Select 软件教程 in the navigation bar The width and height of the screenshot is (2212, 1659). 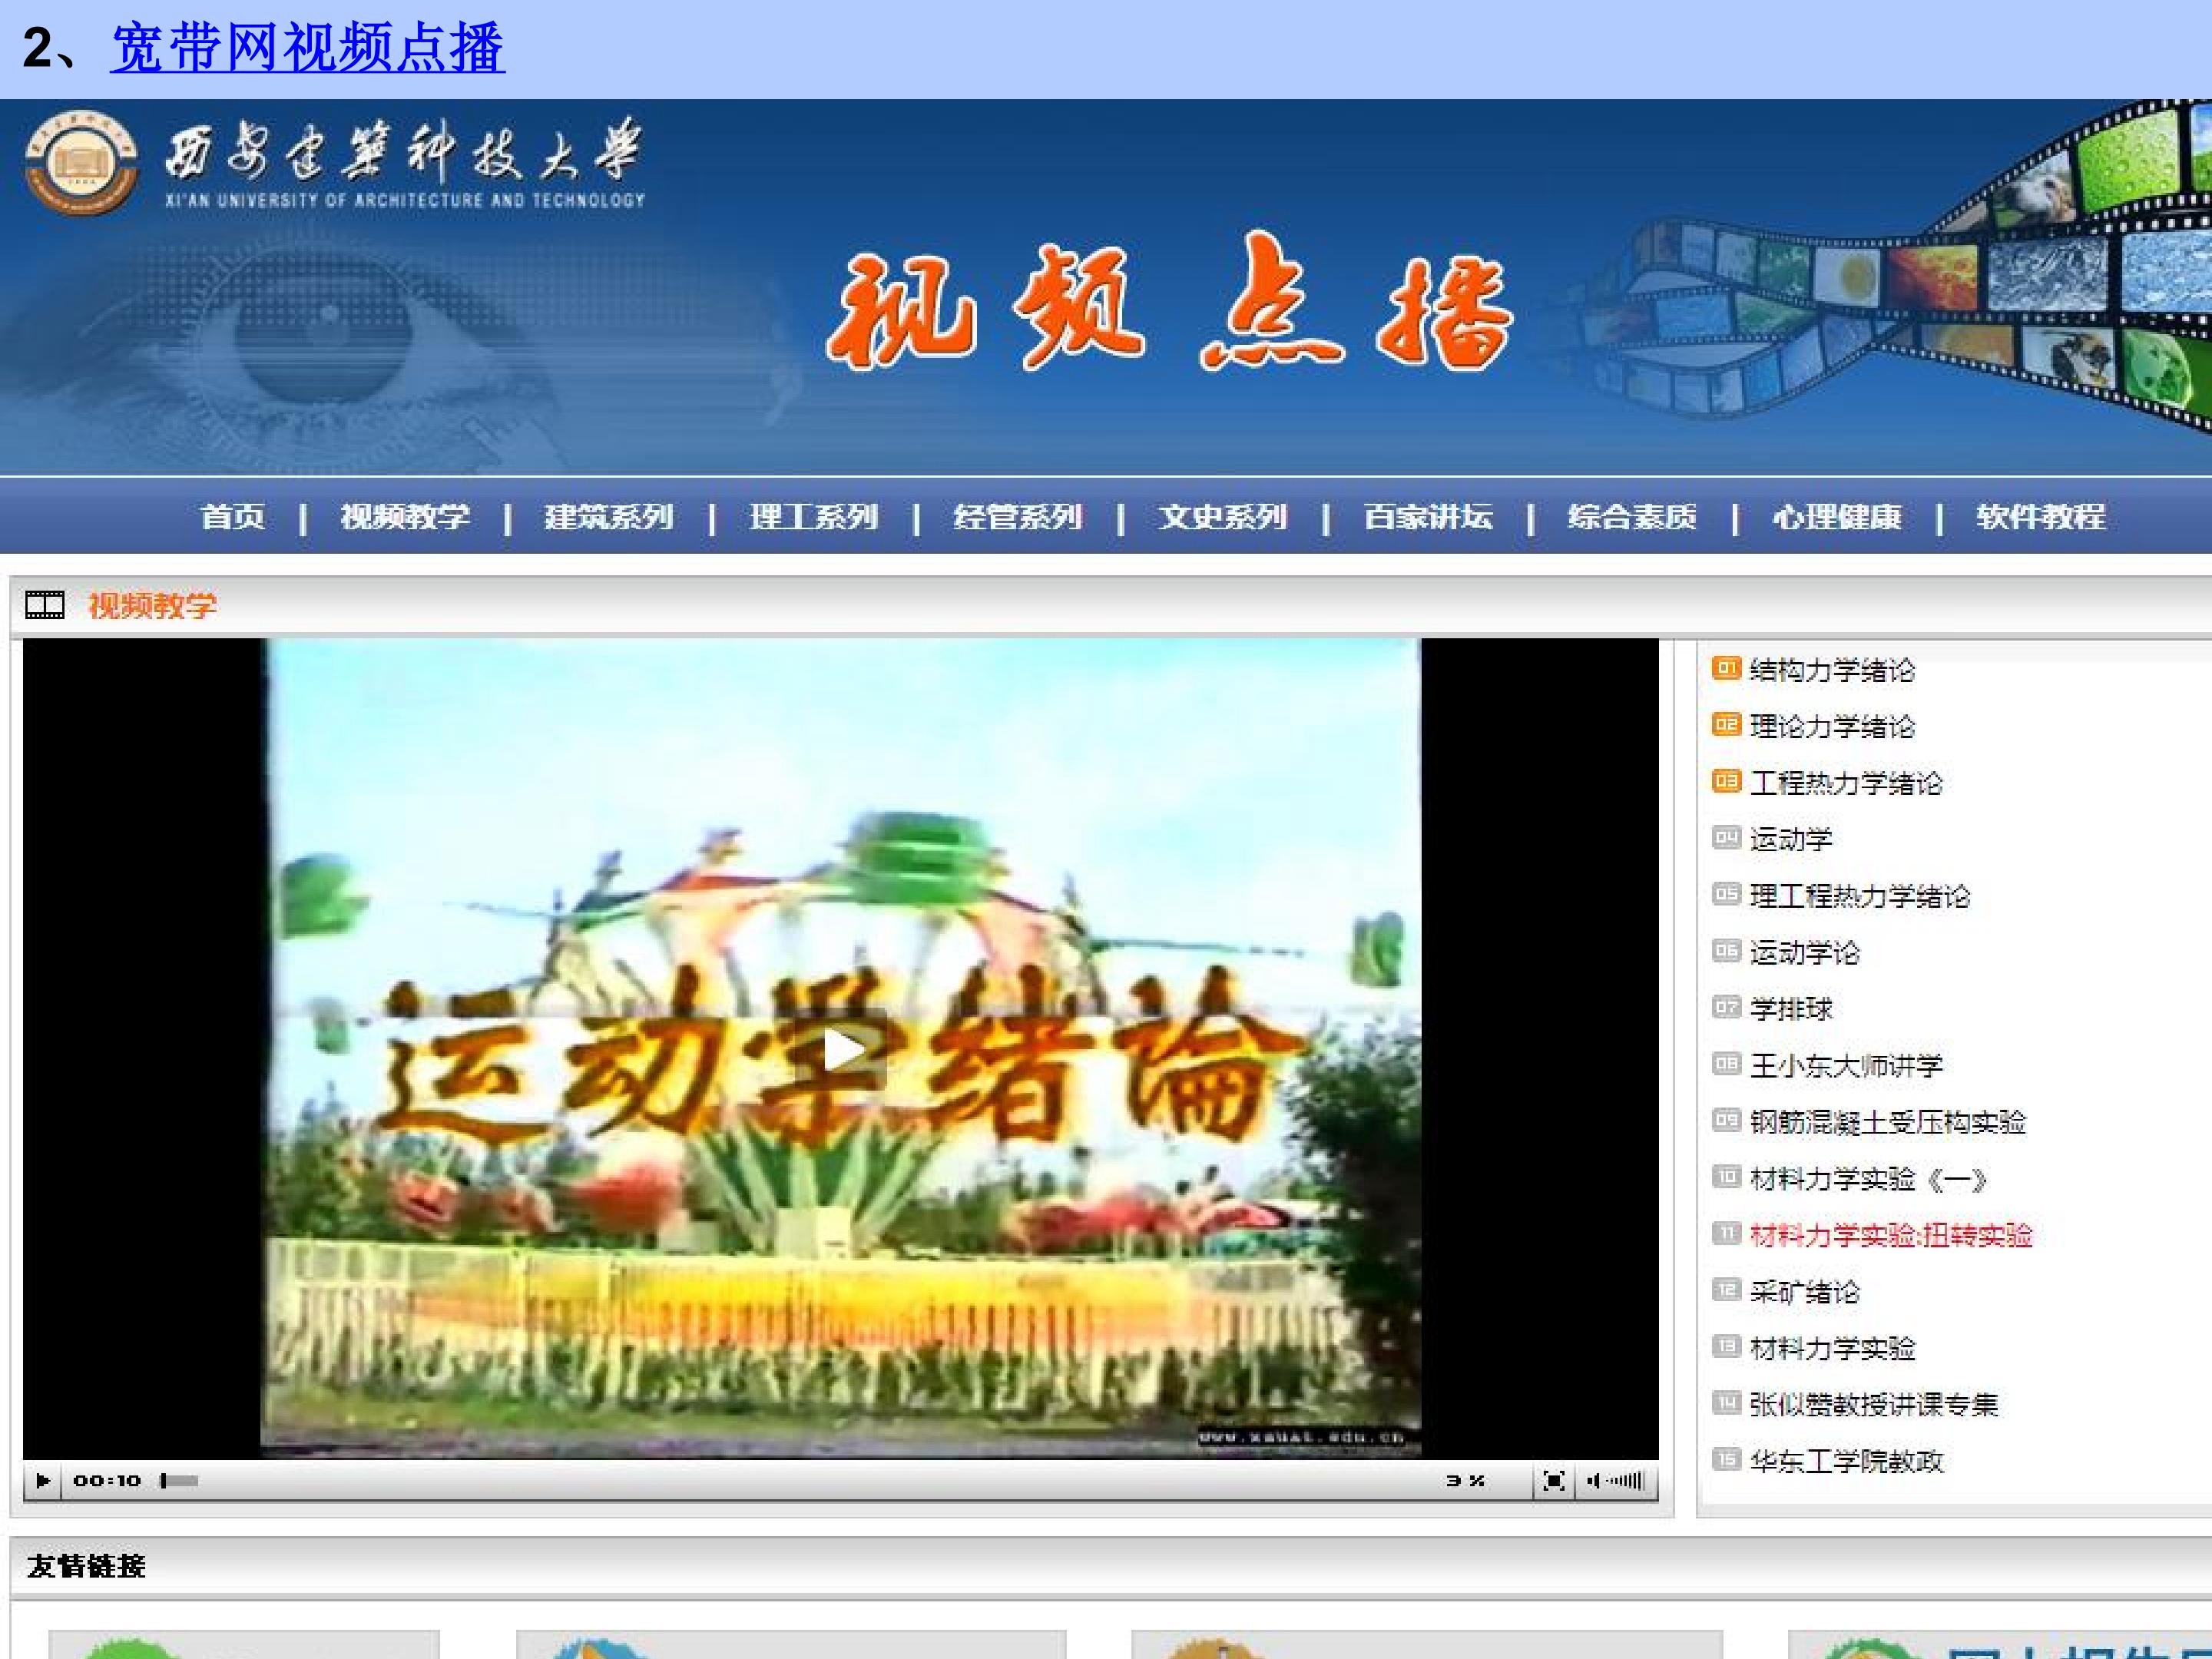point(2040,516)
